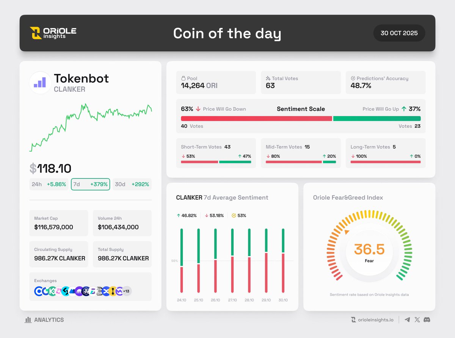
Task: Open the Mid-Term Votes card
Action: pos(301,153)
